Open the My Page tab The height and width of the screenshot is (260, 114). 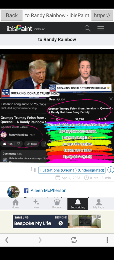click(x=99, y=204)
